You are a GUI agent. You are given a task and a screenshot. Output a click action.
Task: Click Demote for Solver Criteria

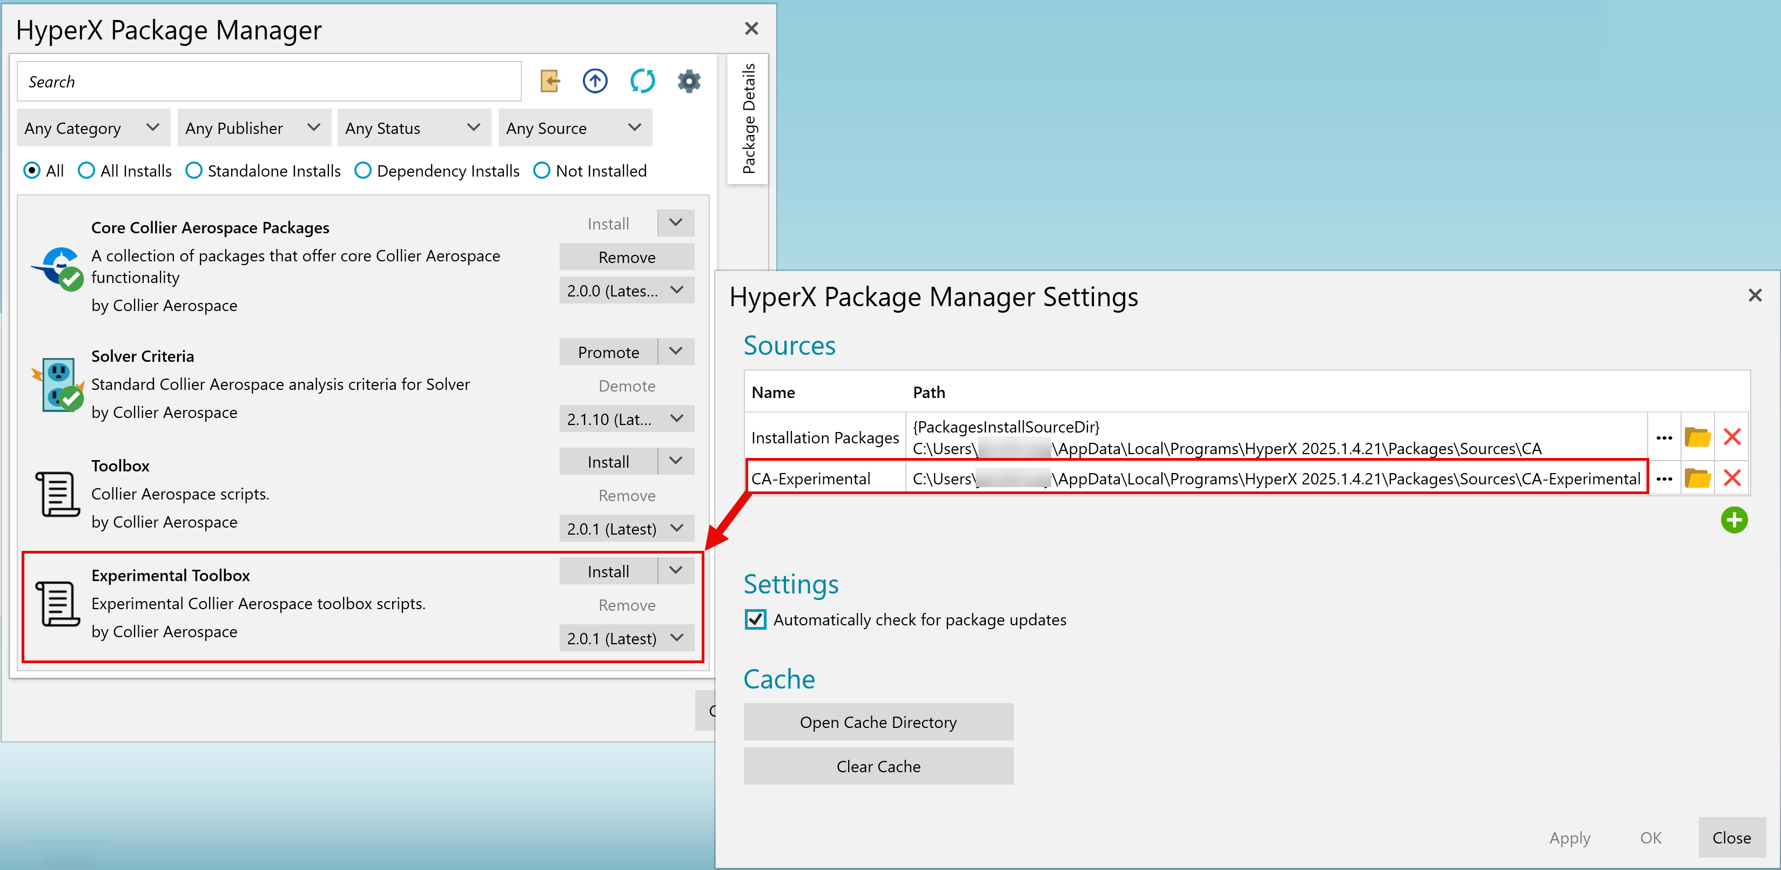(x=627, y=386)
